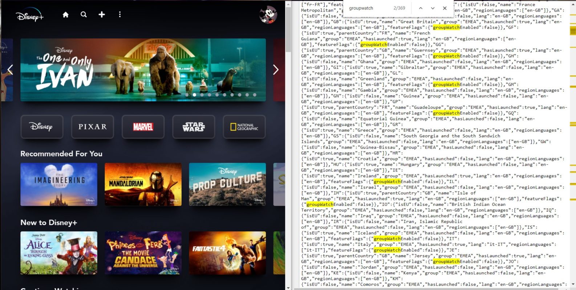576x290 pixels.
Task: Open the Pixar brand tile
Action: (x=93, y=127)
